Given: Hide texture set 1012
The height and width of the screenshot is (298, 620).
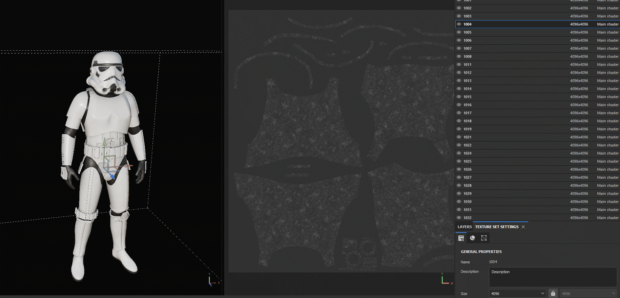Looking at the screenshot, I should [459, 73].
